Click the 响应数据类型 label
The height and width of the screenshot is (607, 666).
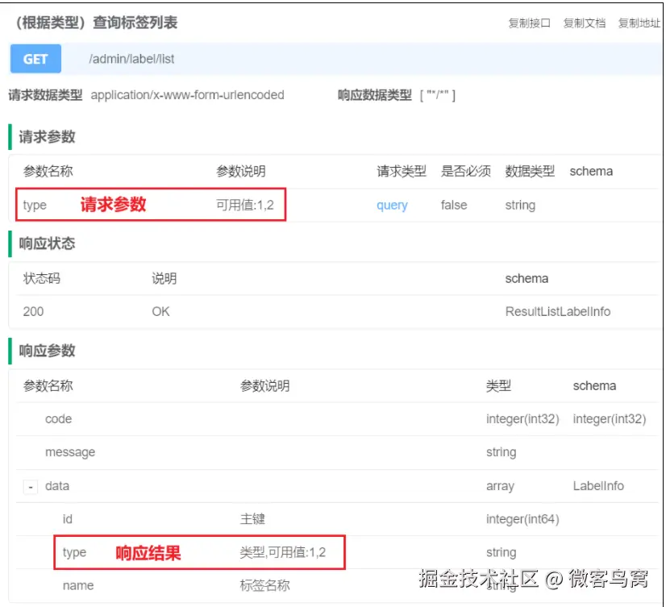coord(375,95)
